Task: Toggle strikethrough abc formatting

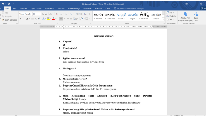Action: (32, 19)
